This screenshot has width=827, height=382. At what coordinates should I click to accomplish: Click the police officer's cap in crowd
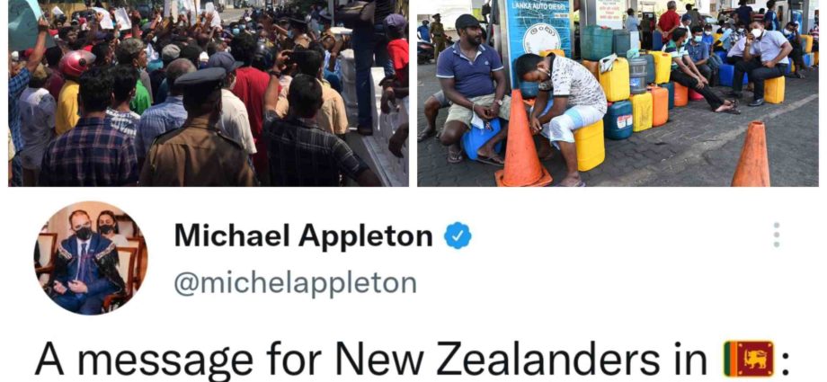tap(200, 78)
